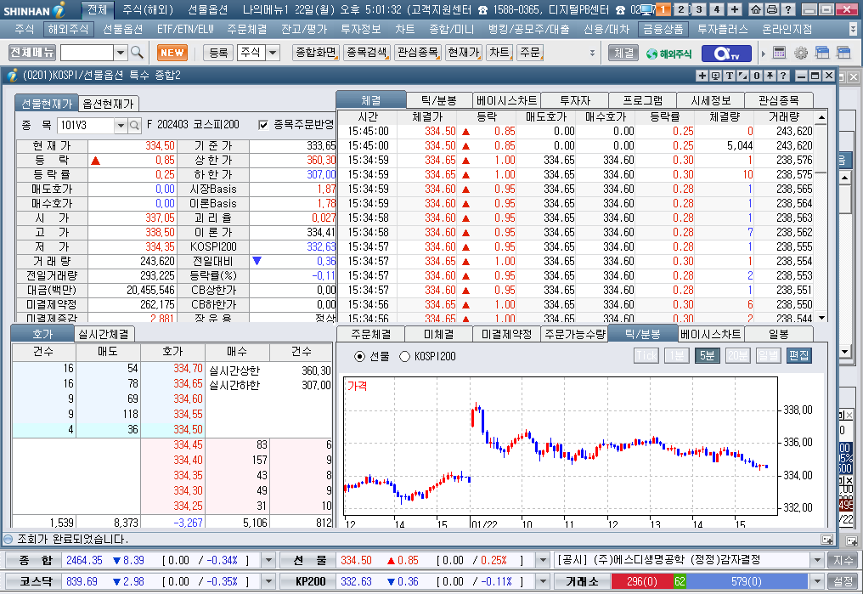
Task: Click the home icon in title bar
Action: (x=756, y=9)
